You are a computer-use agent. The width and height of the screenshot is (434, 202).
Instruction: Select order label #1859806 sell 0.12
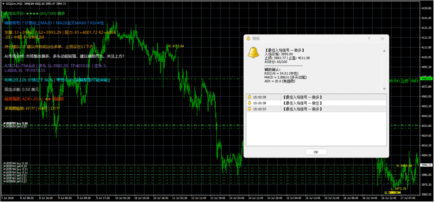[x=16, y=181]
